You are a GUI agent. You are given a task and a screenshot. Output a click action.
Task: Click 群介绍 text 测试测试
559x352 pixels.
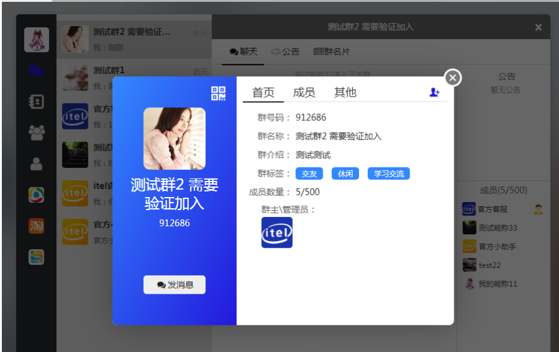point(313,155)
